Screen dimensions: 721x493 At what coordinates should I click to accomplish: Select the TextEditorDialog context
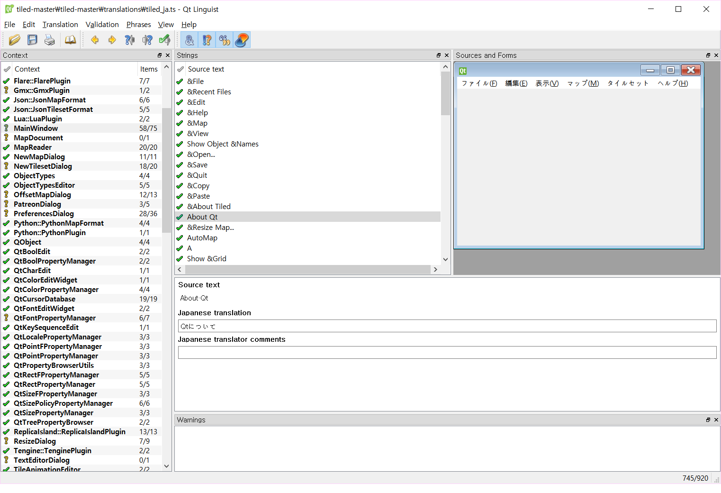tap(81, 460)
